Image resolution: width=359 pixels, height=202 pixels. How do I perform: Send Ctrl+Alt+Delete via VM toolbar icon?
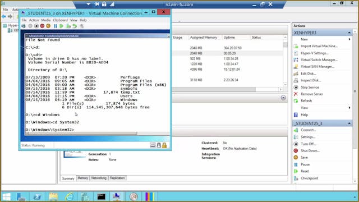pyautogui.click(x=24, y=26)
